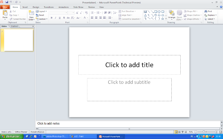The height and width of the screenshot is (139, 223).
Task: Open the font size combo box
Action: [x=71, y=13]
